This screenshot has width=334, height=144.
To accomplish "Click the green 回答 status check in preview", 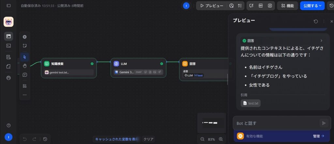I will pyautogui.click(x=244, y=41).
